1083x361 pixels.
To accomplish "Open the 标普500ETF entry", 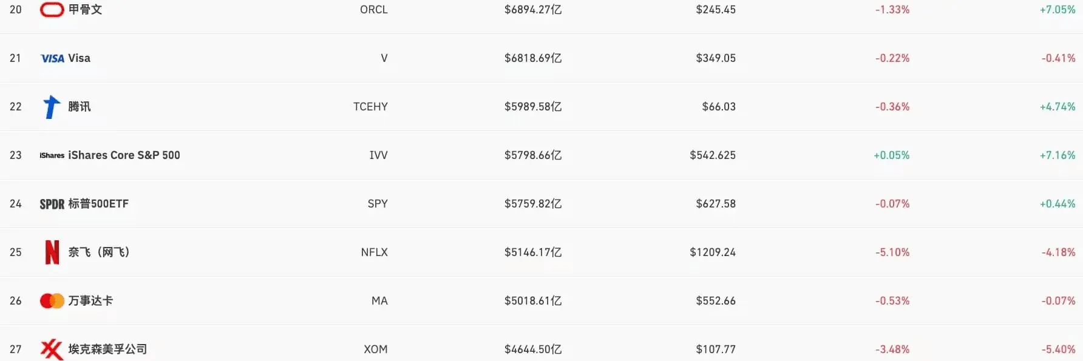I will coord(98,204).
